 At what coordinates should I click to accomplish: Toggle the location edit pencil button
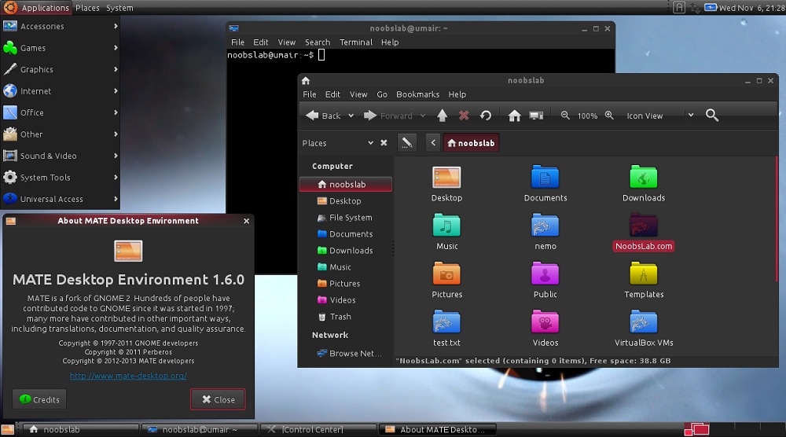(406, 143)
